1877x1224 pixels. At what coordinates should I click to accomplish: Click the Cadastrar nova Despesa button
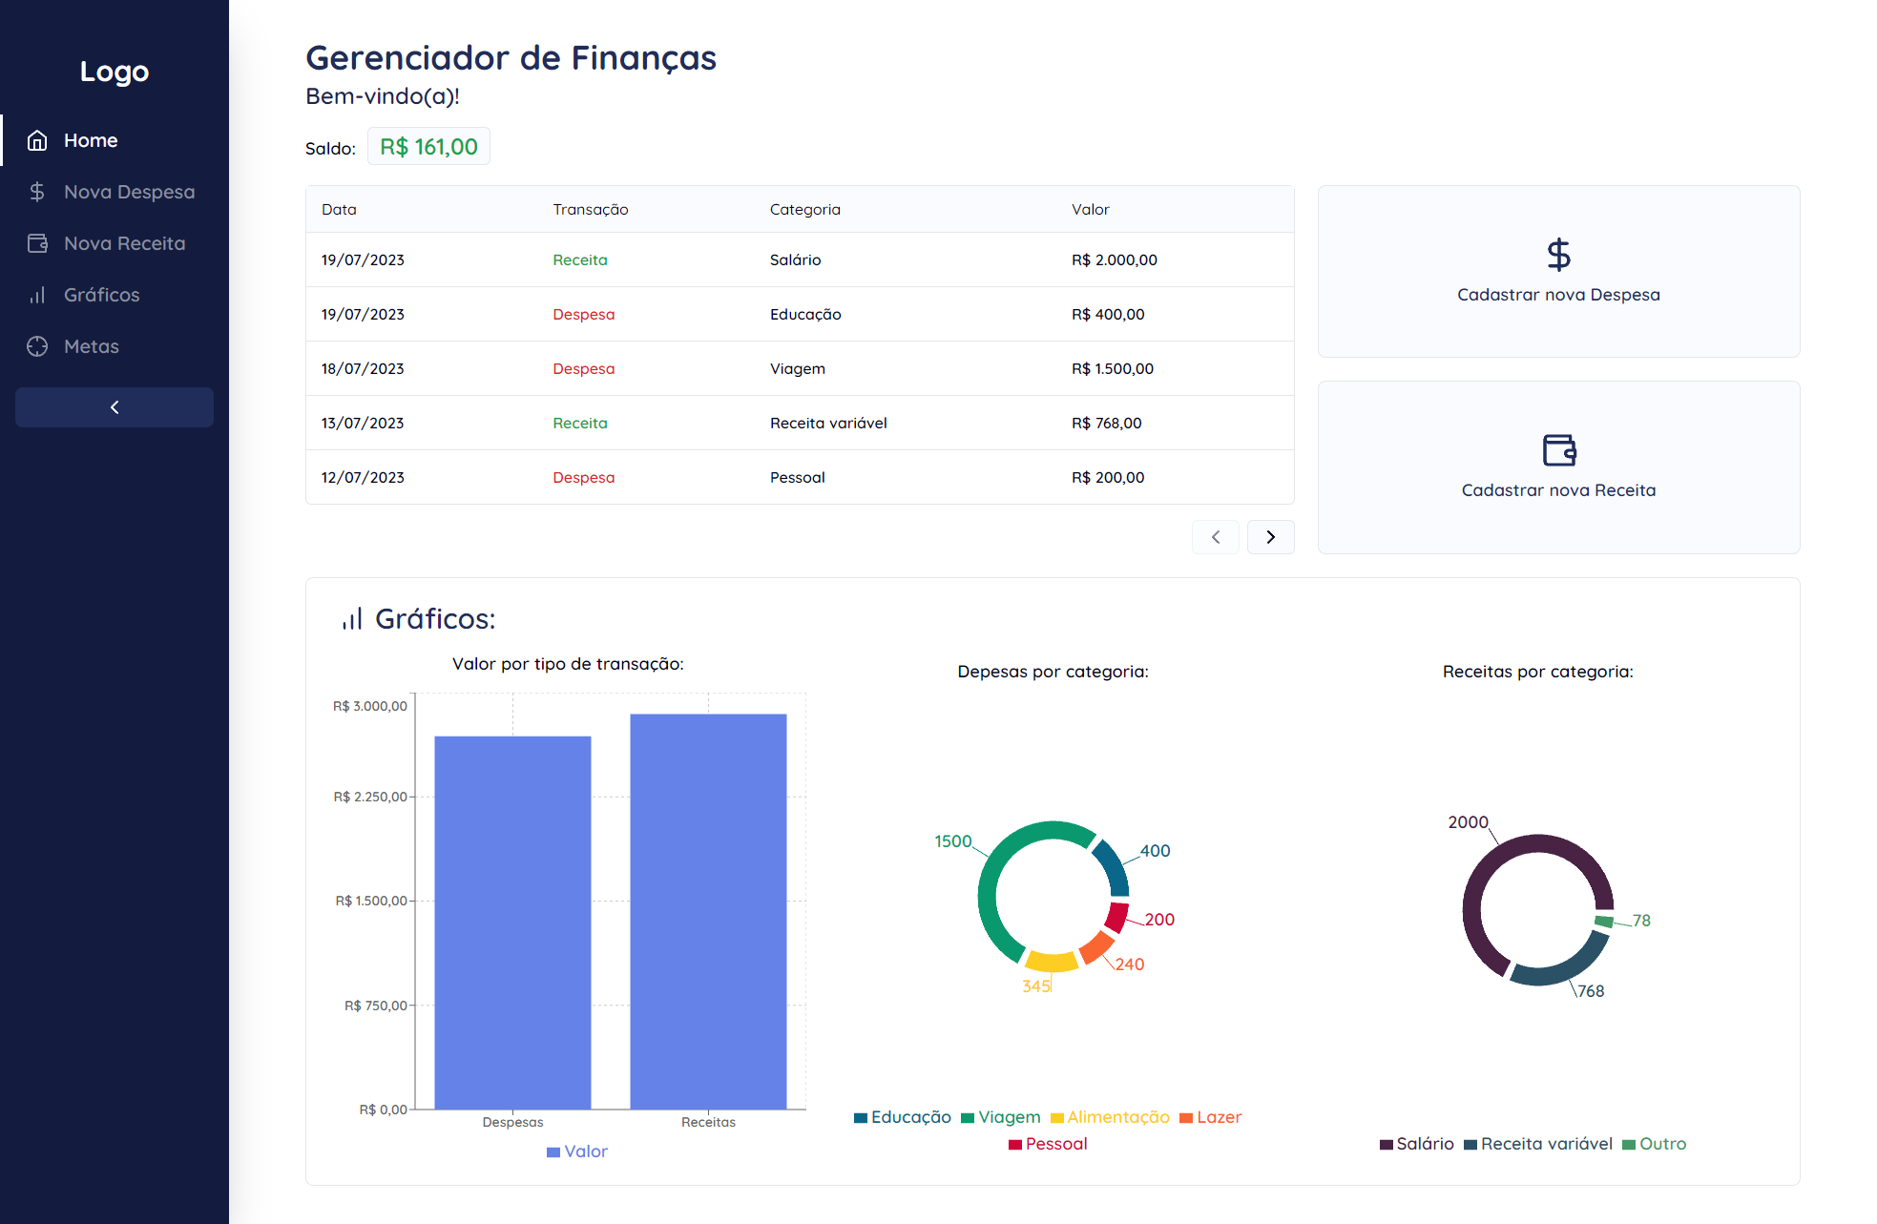pos(1558,272)
